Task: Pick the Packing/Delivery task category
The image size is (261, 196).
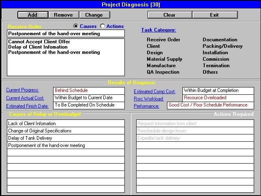Action: coord(222,46)
